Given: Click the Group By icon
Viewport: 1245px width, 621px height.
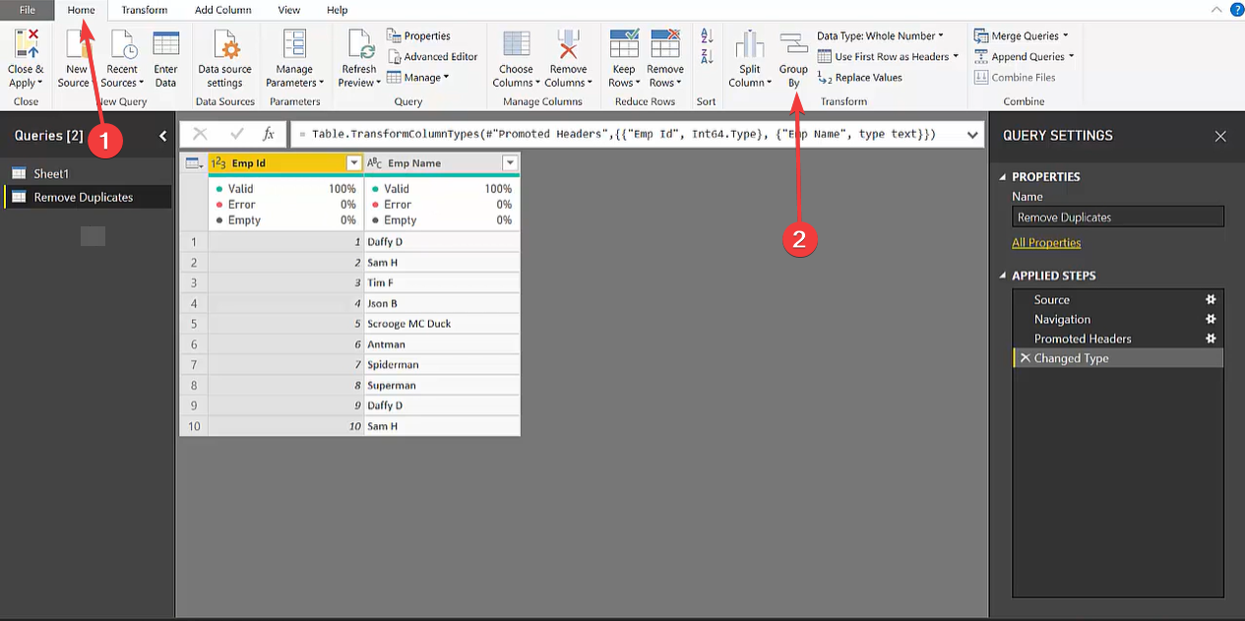Looking at the screenshot, I should [793, 44].
